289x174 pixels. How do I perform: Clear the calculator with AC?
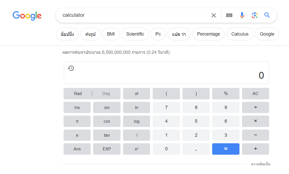pyautogui.click(x=256, y=93)
